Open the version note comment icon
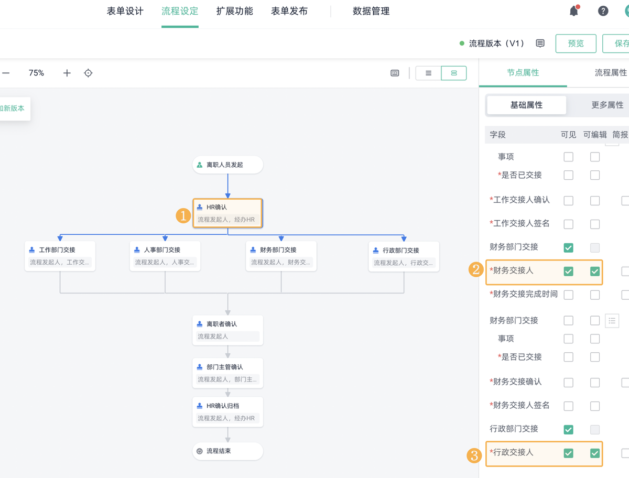Image resolution: width=629 pixels, height=478 pixels. coord(540,44)
